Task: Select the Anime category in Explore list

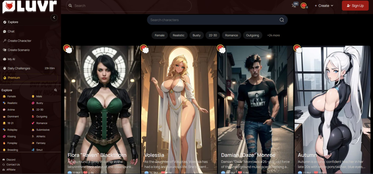Action: tap(11, 110)
